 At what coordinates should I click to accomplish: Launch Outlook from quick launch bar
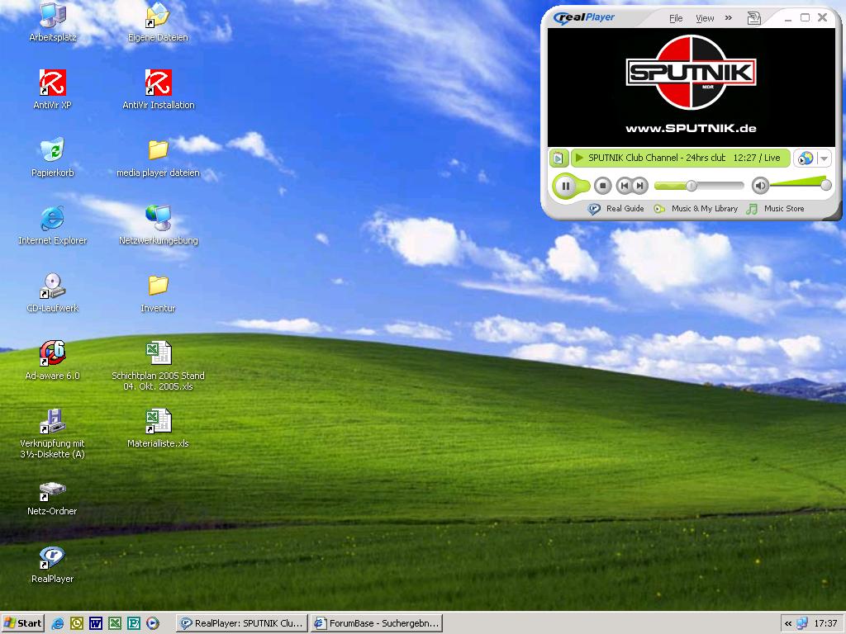(x=77, y=624)
